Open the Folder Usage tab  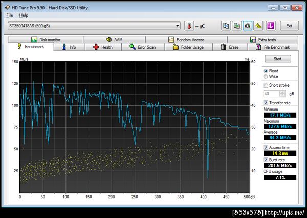(x=188, y=47)
